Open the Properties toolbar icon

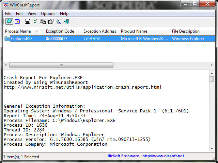coord(51,21)
